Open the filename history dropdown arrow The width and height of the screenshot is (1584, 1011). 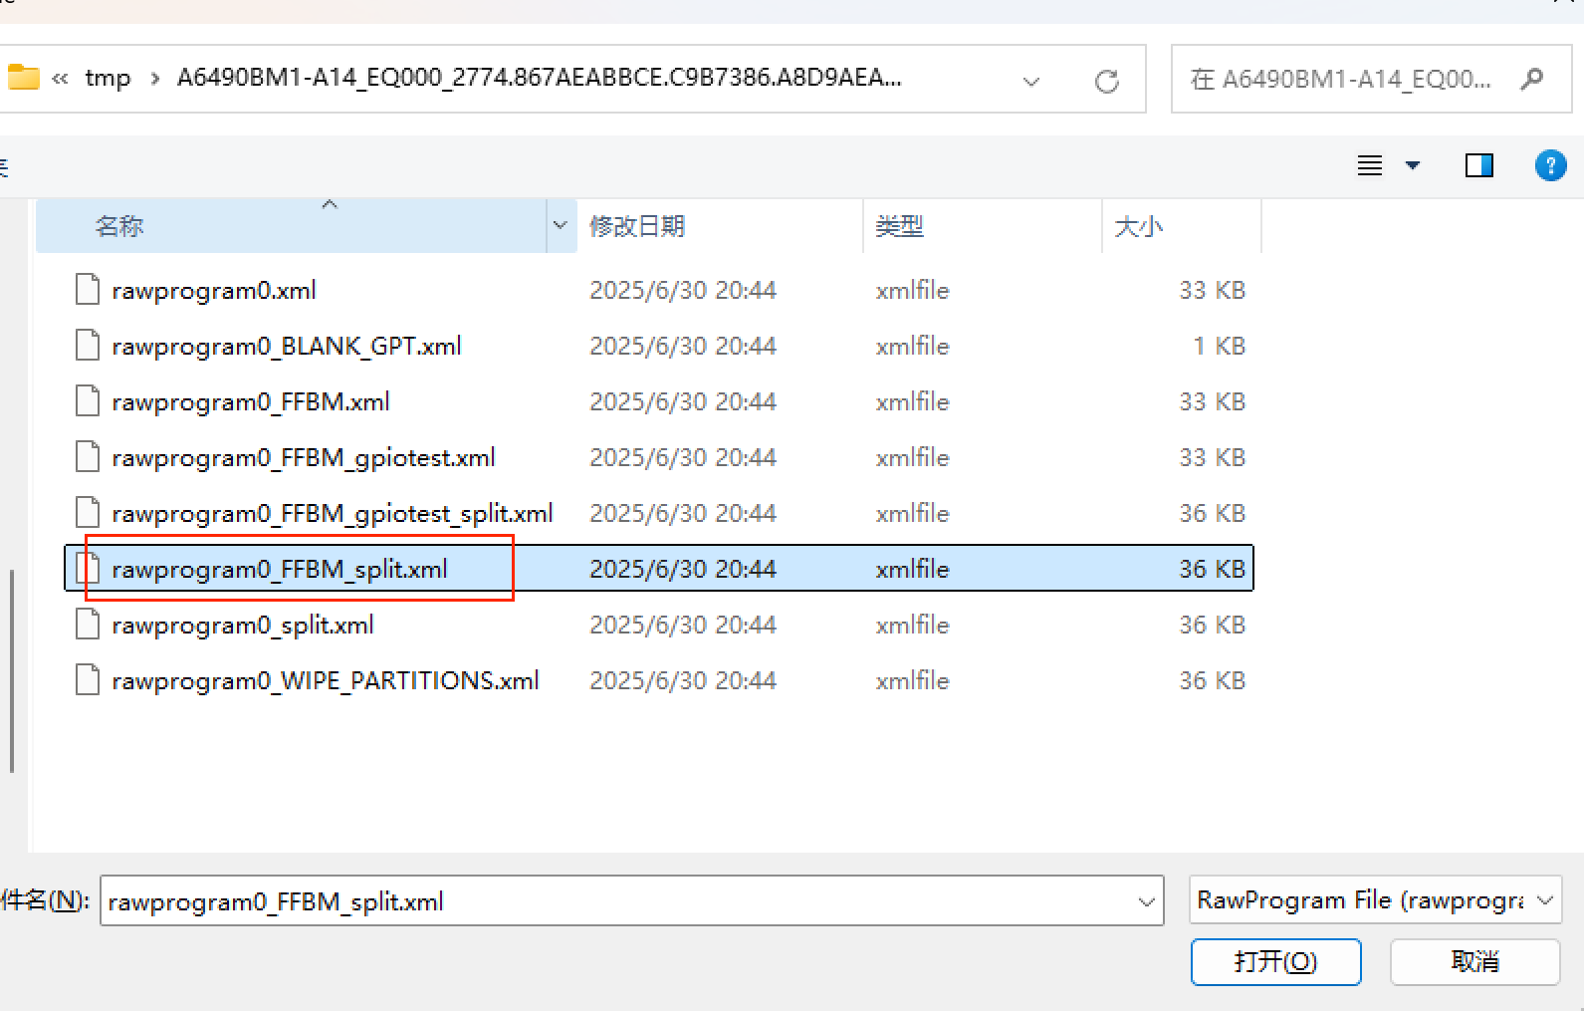point(1146,901)
